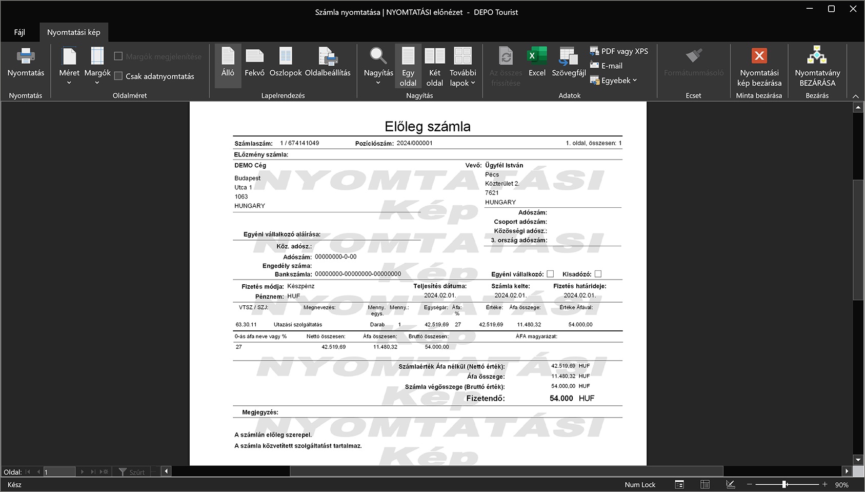
Task: Open Oldalbeállítás page setup
Action: pos(328,63)
